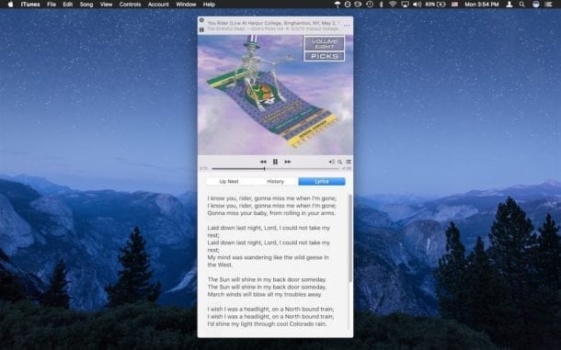This screenshot has width=561, height=350.
Task: Open battery status menu
Action: click(435, 5)
